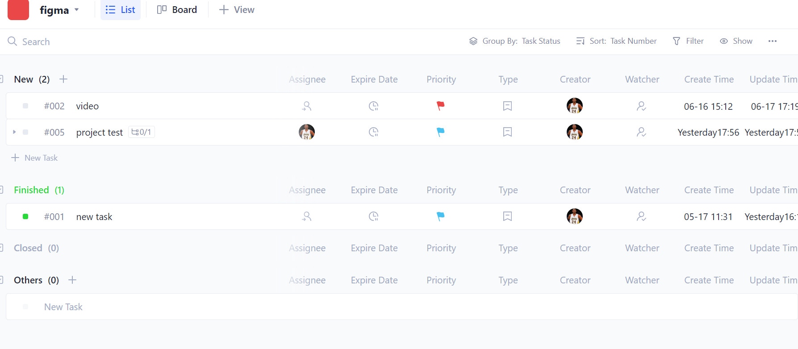
Task: Open the figma project dropdown
Action: (59, 10)
